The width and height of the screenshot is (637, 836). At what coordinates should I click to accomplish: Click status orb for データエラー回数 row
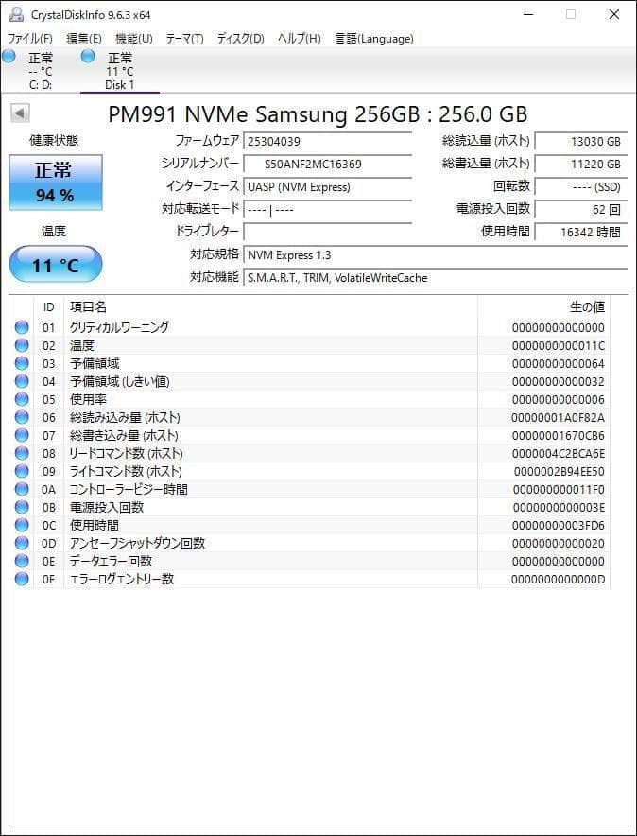click(x=22, y=561)
